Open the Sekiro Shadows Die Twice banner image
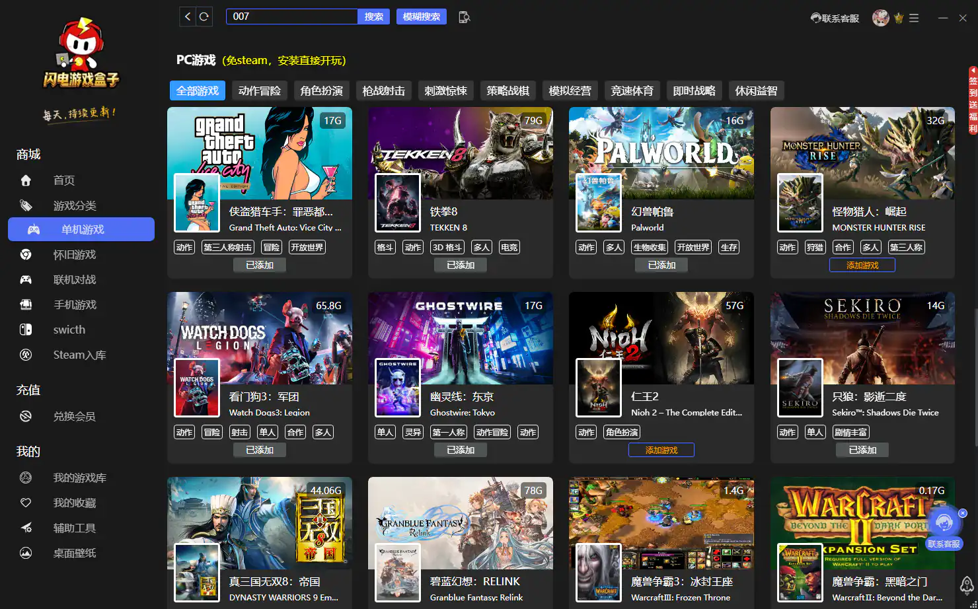Image resolution: width=978 pixels, height=609 pixels. click(x=862, y=338)
